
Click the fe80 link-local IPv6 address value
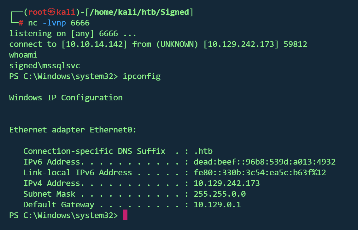(x=260, y=173)
